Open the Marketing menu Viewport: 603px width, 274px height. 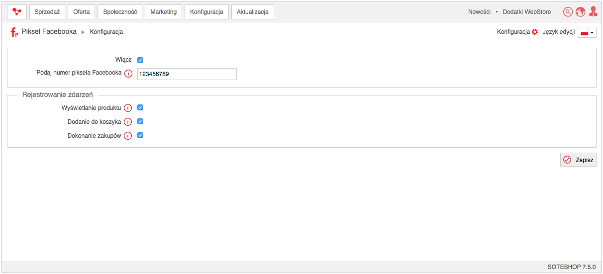tap(163, 12)
